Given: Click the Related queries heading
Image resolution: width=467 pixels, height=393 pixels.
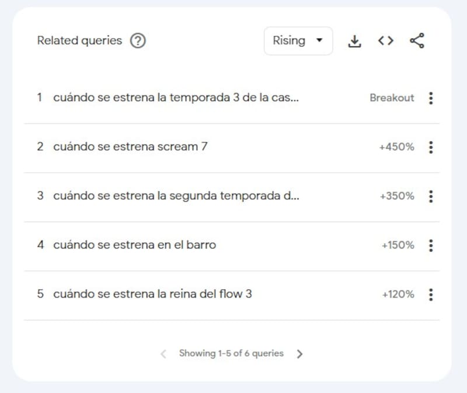Looking at the screenshot, I should 79,41.
